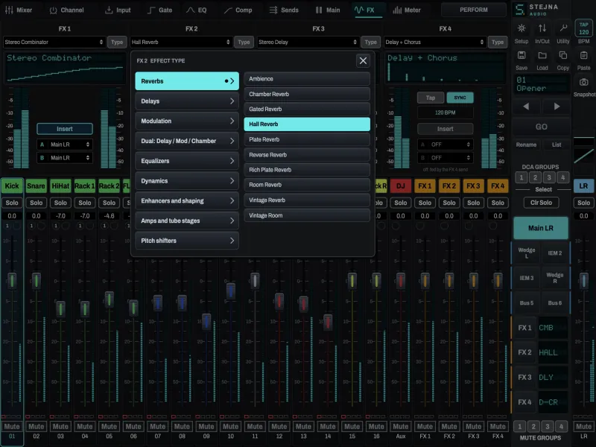
Task: Activate mute group 4
Action: (562, 426)
